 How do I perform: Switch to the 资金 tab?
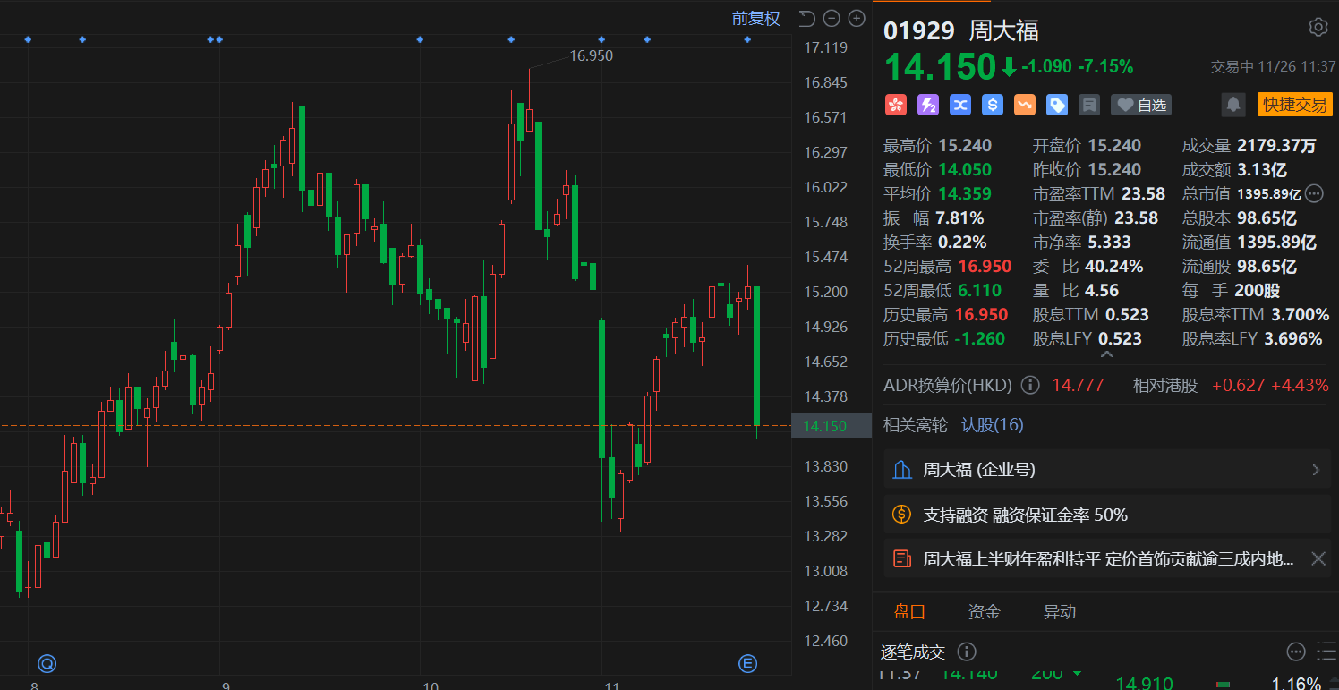985,612
